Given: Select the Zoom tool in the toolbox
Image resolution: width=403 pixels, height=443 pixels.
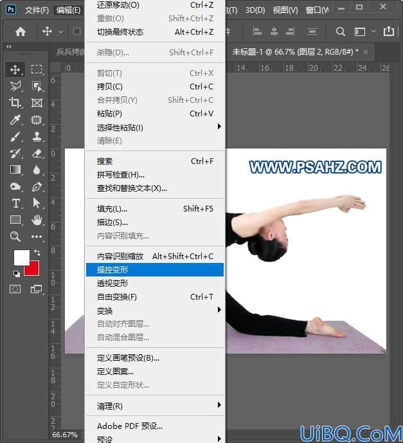Looking at the screenshot, I should click(x=15, y=237).
